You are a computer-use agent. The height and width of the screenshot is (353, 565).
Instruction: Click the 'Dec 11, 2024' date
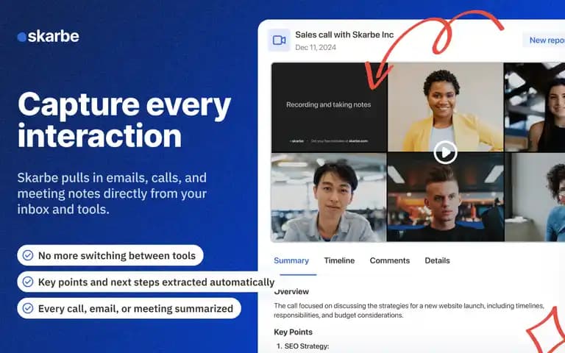click(x=316, y=47)
